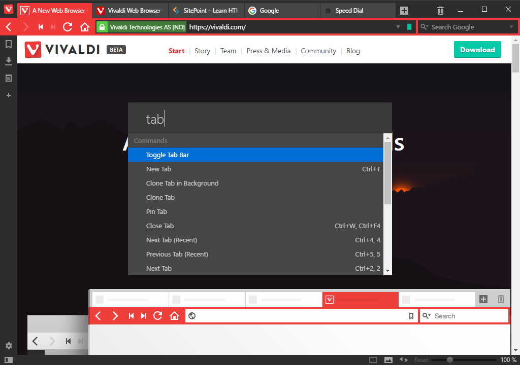Switch to the SitePoint tab
Image resolution: width=520 pixels, height=365 pixels.
click(x=206, y=10)
